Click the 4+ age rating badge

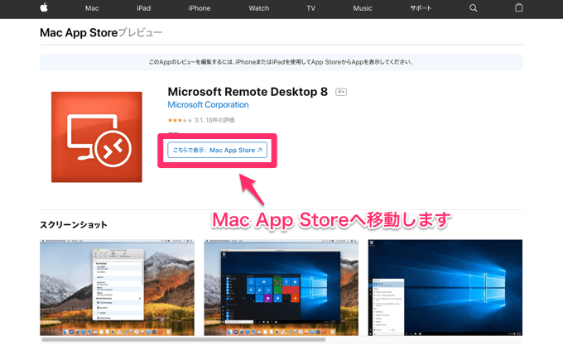point(341,92)
